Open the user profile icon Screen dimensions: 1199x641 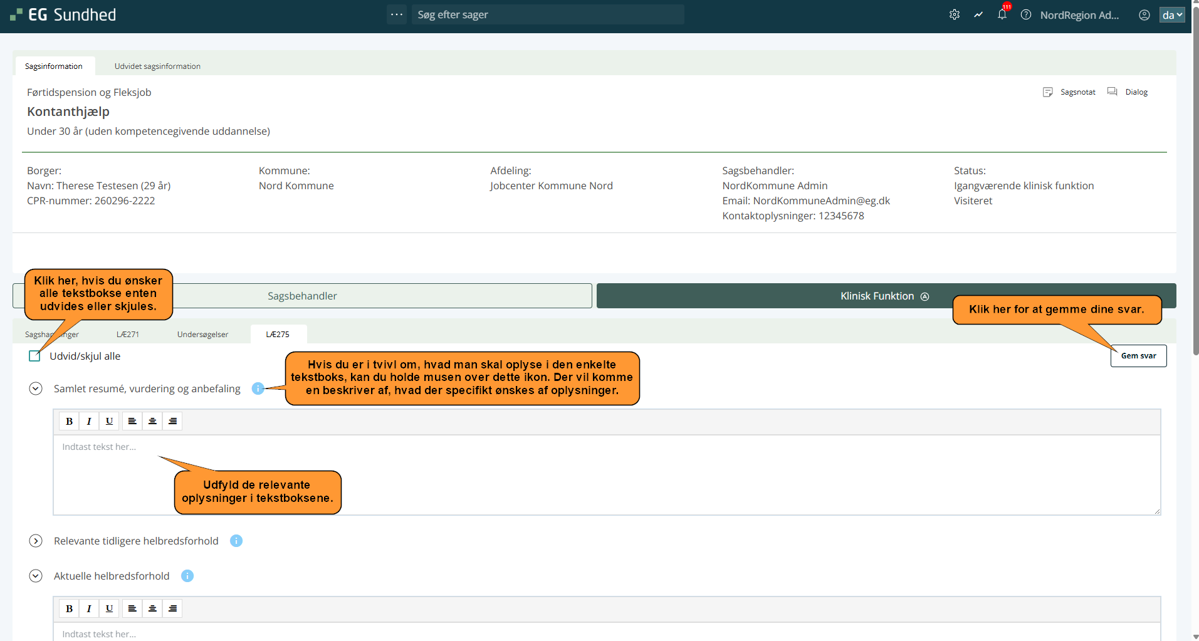click(x=1144, y=15)
